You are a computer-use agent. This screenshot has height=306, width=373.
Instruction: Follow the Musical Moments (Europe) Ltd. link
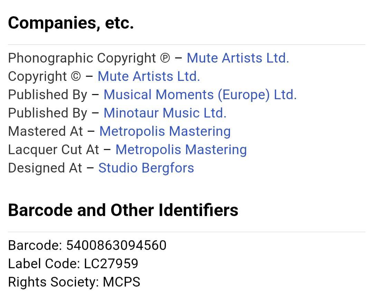pos(200,95)
